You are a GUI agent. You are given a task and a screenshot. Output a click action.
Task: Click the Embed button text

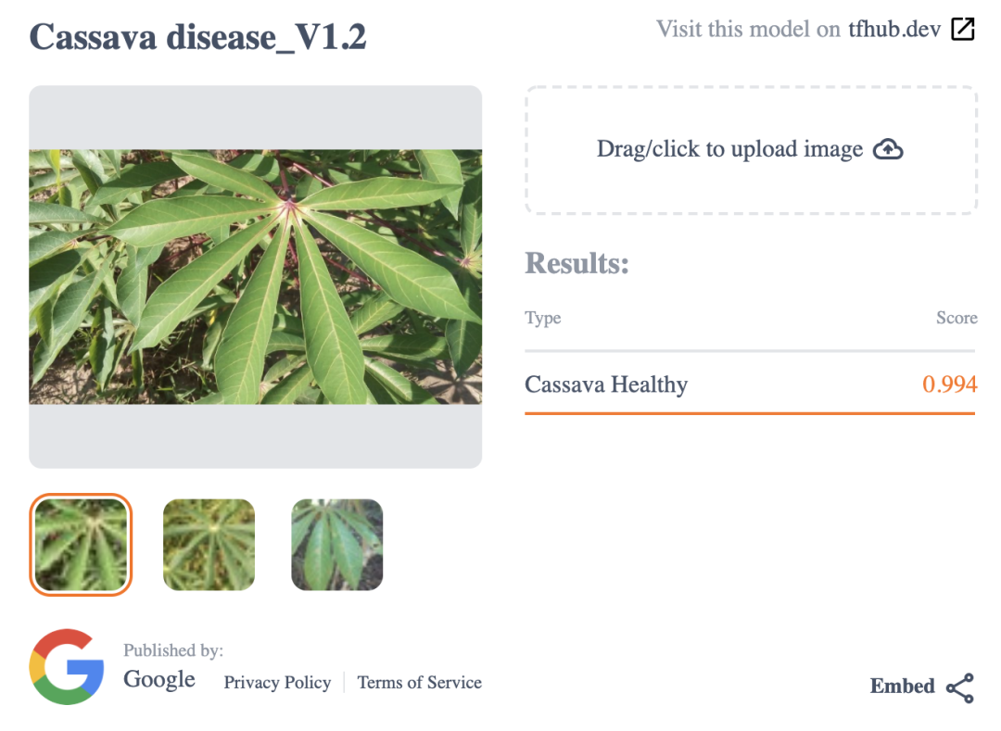902,687
